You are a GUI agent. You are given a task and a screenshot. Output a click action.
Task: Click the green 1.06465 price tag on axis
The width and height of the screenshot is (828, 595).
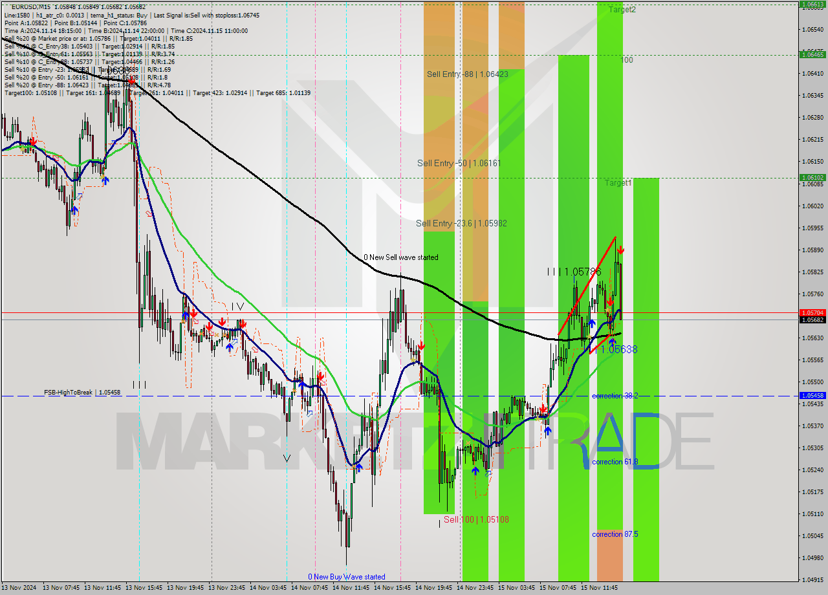tap(812, 54)
